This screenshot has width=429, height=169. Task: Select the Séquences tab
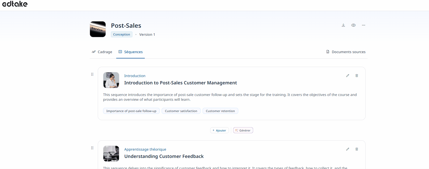point(131,52)
